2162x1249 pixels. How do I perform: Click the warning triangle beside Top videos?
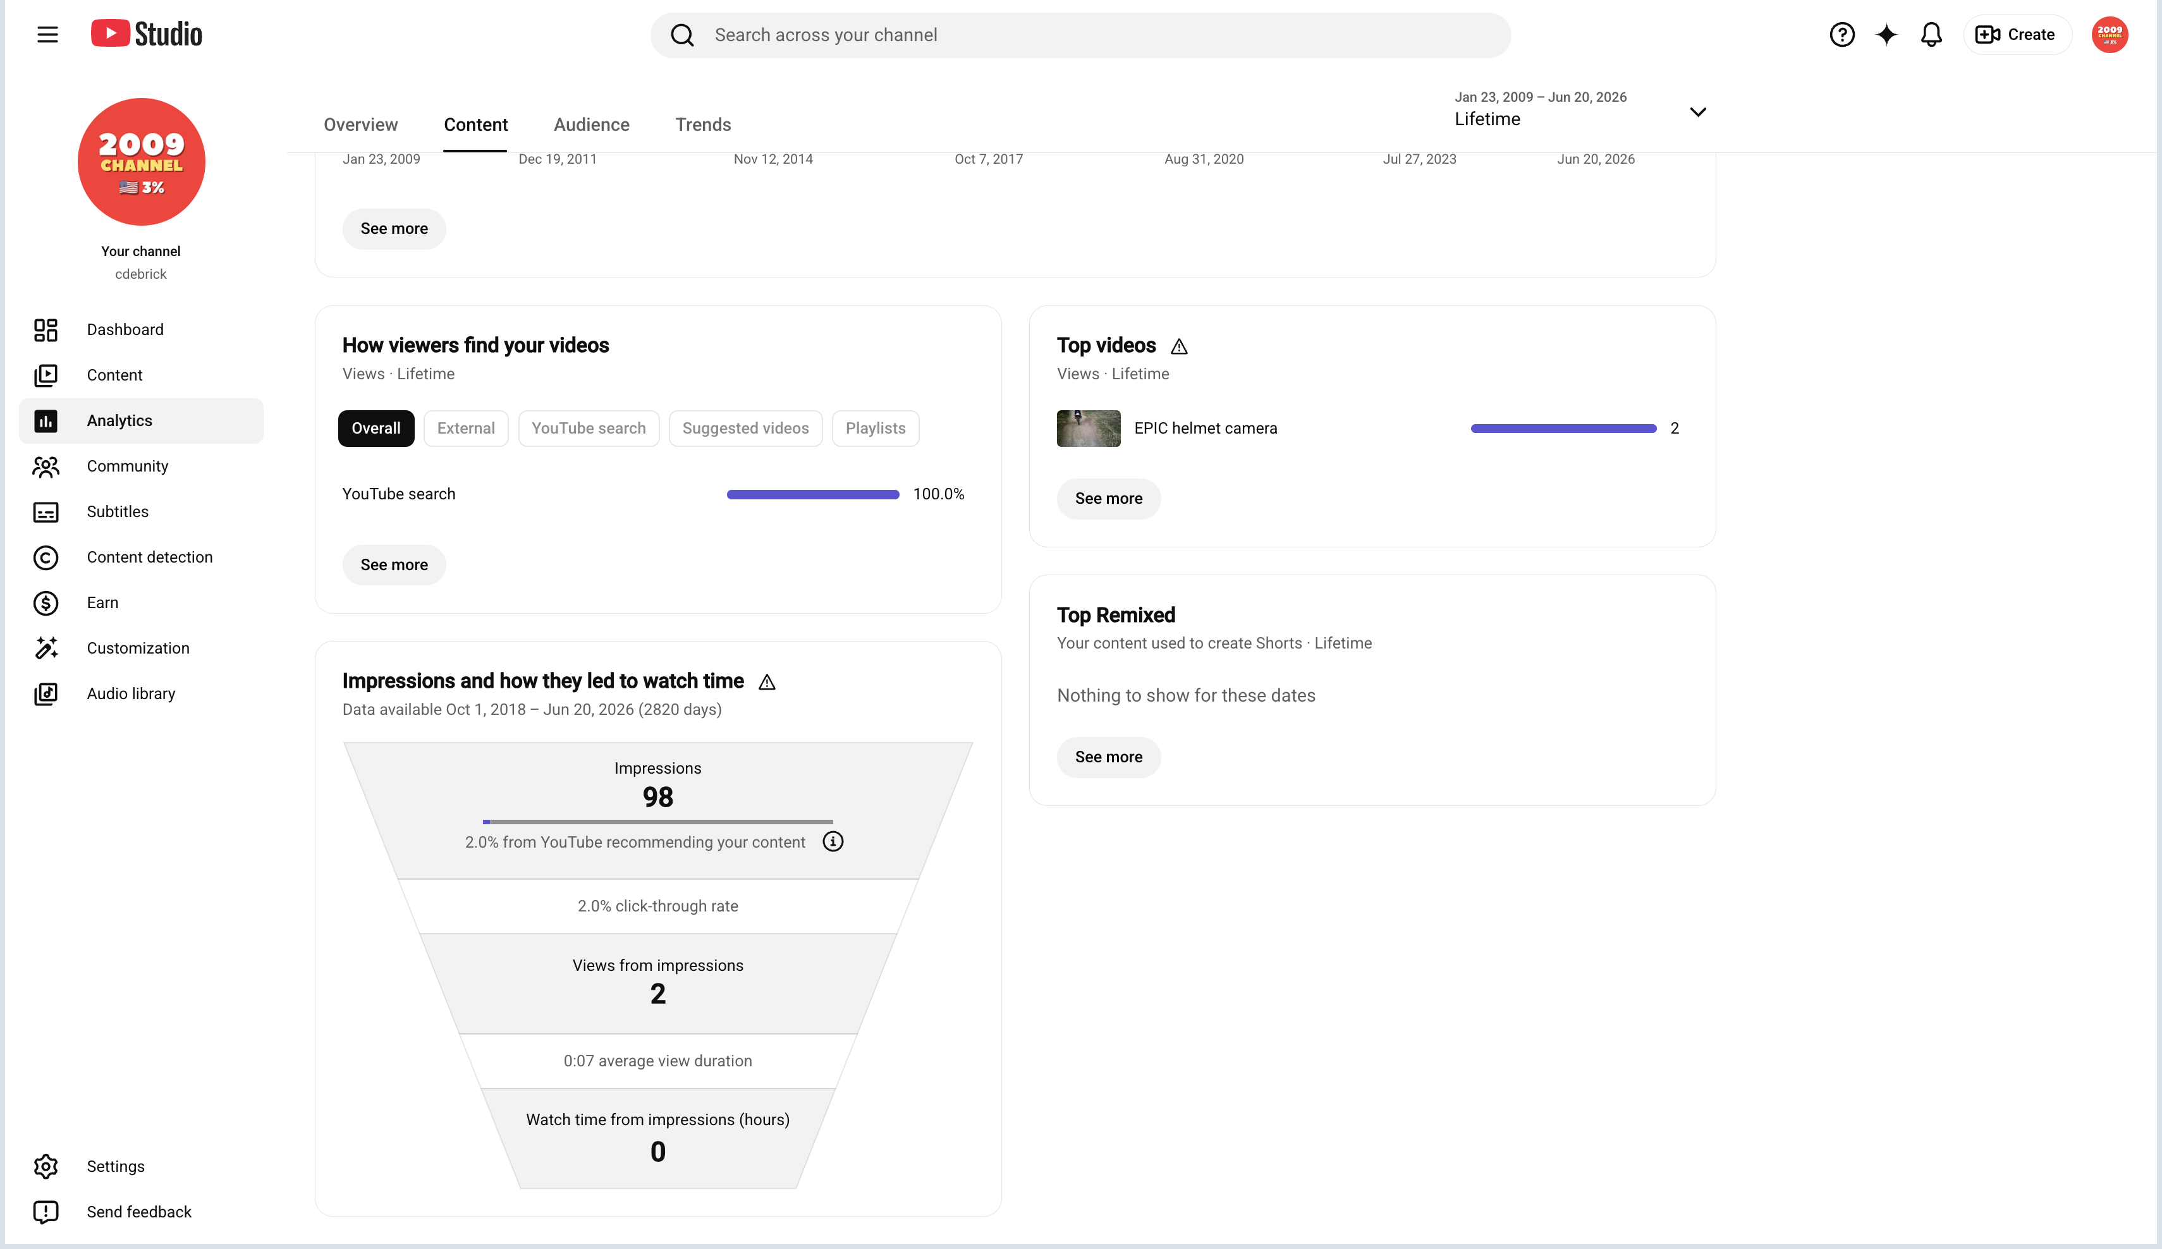pos(1179,346)
